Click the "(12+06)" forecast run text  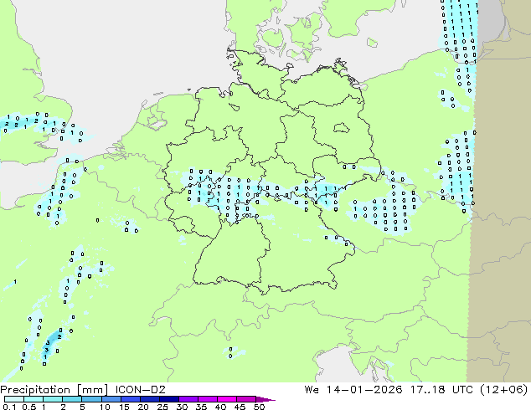504,390
